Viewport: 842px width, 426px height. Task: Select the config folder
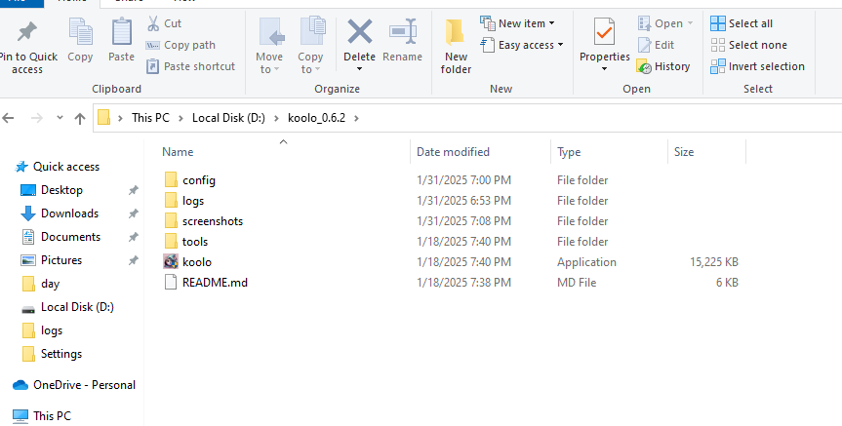pos(199,180)
